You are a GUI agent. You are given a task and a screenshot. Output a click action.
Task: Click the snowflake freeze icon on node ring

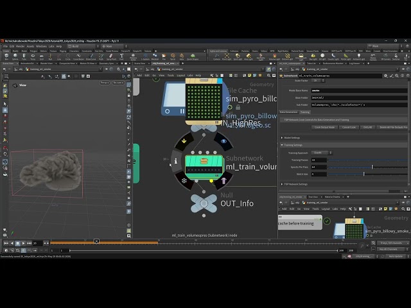184,181
